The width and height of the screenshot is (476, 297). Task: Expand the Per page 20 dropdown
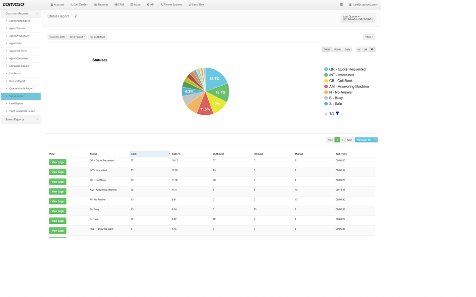pyautogui.click(x=365, y=140)
